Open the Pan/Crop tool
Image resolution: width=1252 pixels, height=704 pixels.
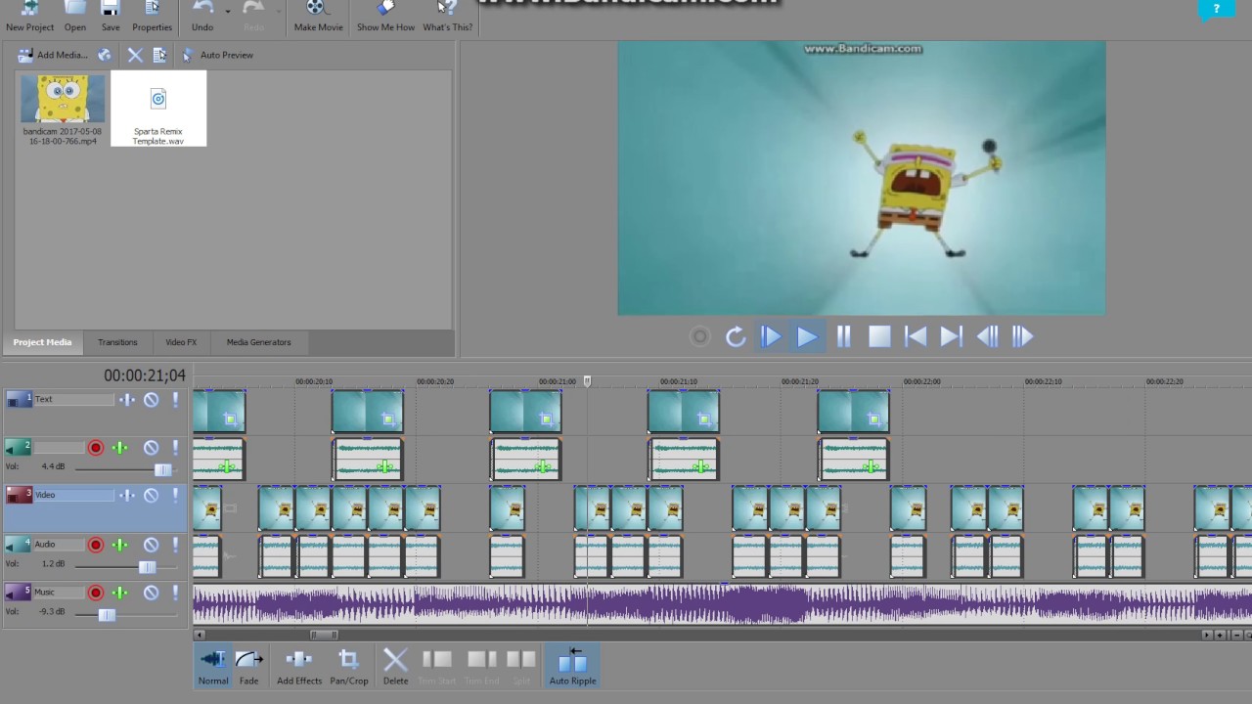(348, 666)
